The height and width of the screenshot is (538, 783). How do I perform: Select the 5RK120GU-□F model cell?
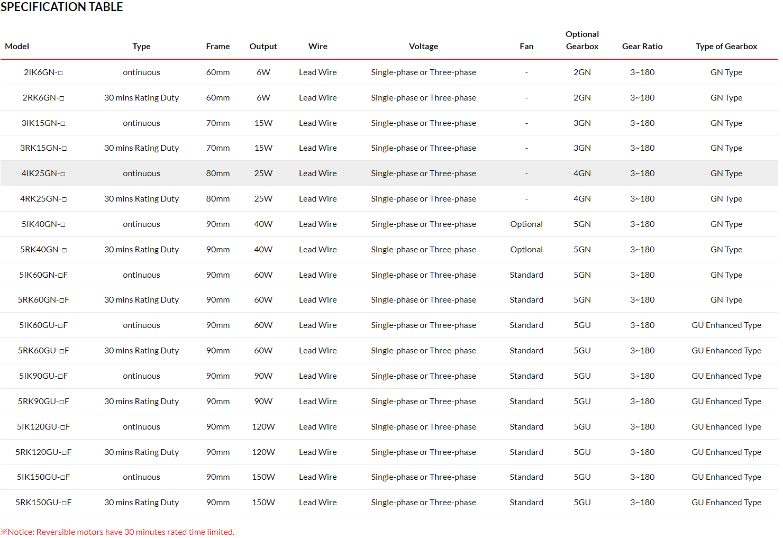coord(43,452)
